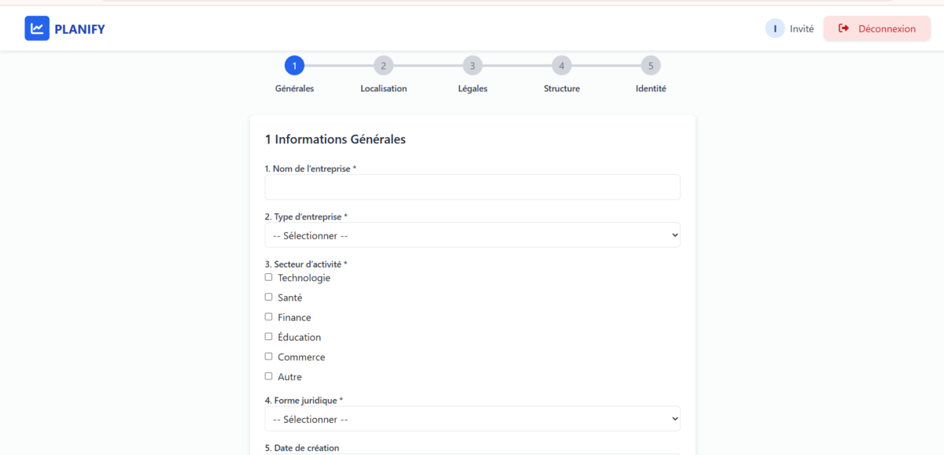
Task: Click the Localisation step label
Action: pos(384,88)
